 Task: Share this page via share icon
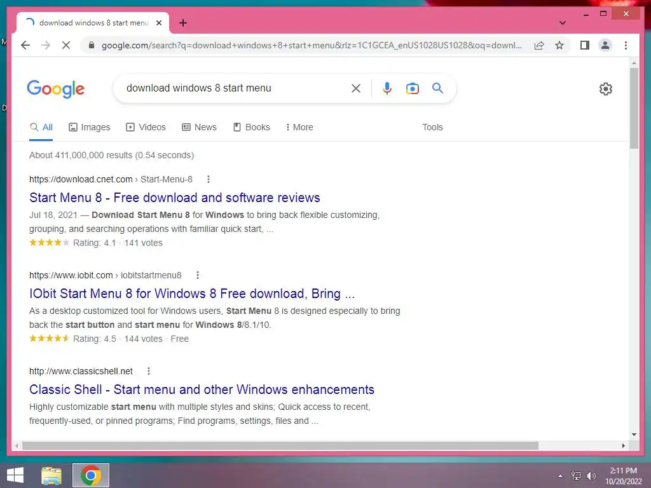[539, 45]
